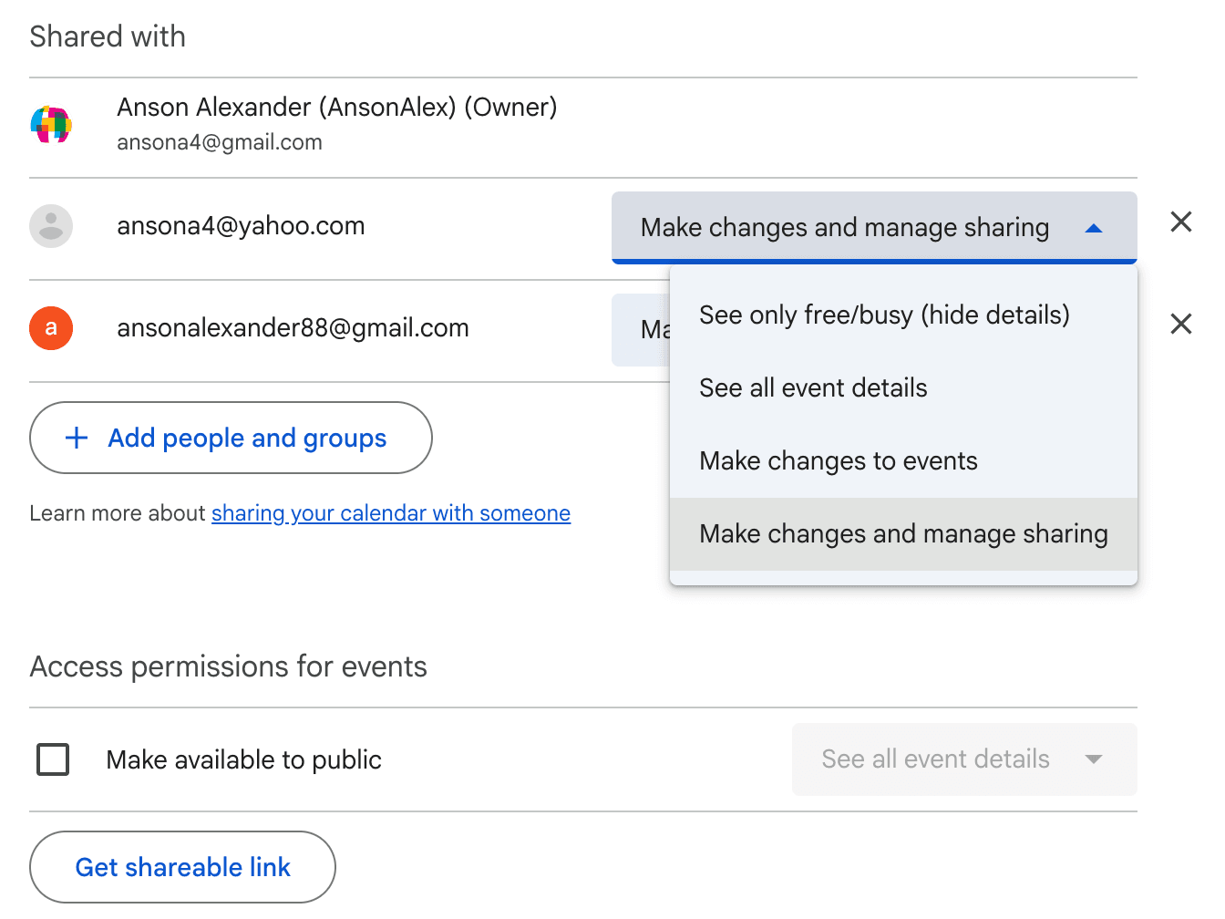Remove ansona4@yahoo.com using the X icon

click(x=1180, y=222)
